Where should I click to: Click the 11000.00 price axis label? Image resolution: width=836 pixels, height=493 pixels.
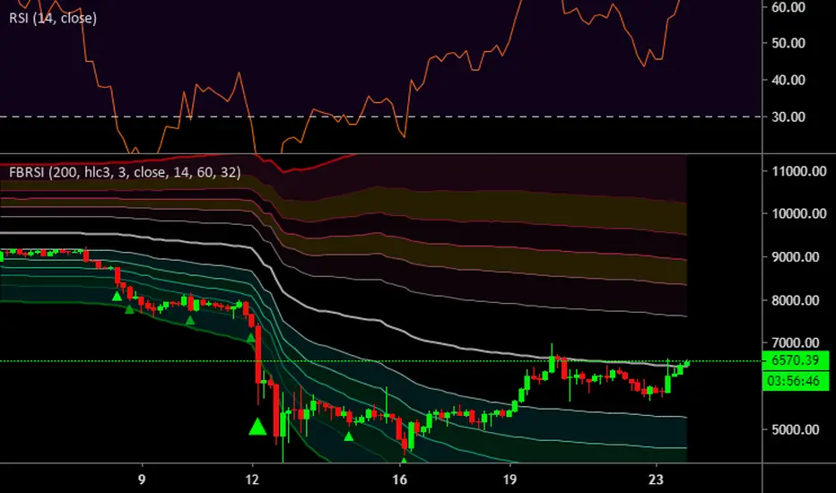(x=798, y=171)
